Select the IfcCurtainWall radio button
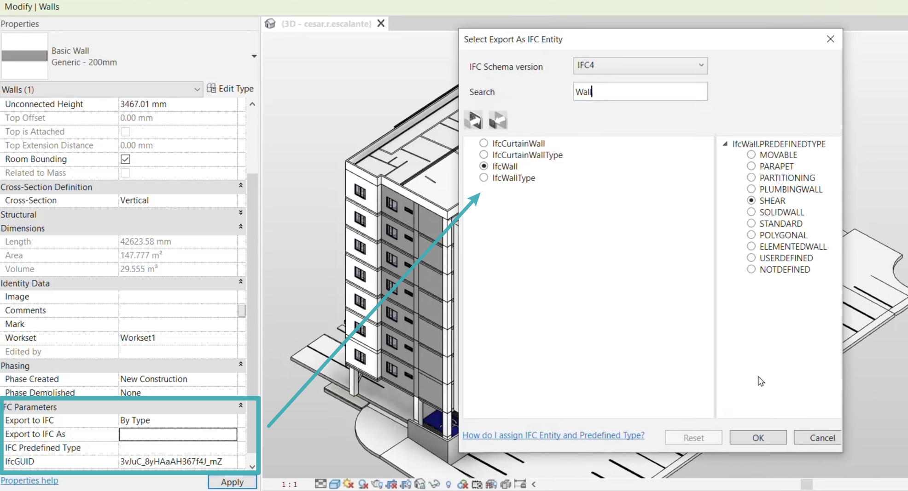This screenshot has height=491, width=908. [x=483, y=143]
